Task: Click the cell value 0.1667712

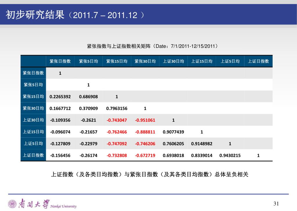Action: [60, 109]
